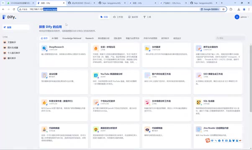
Task: Select the 视觉设计 category filter
Action: coord(177,38)
